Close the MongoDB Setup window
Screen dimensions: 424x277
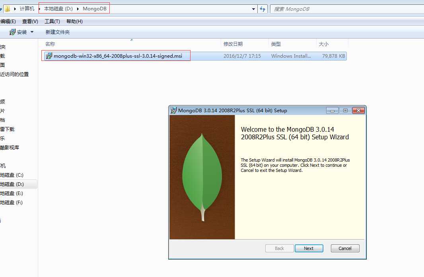[358, 110]
